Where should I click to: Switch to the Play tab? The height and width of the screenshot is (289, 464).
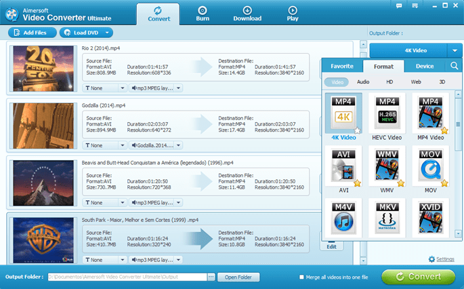tap(293, 14)
